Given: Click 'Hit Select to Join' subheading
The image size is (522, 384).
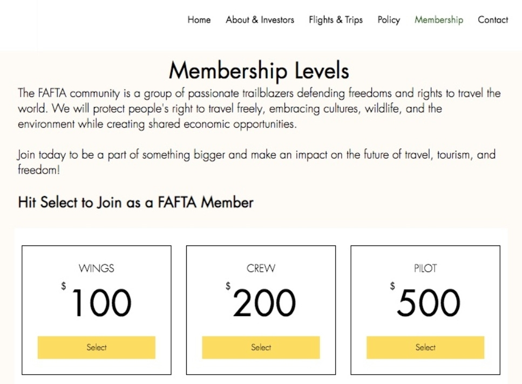Looking at the screenshot, I should tap(135, 203).
